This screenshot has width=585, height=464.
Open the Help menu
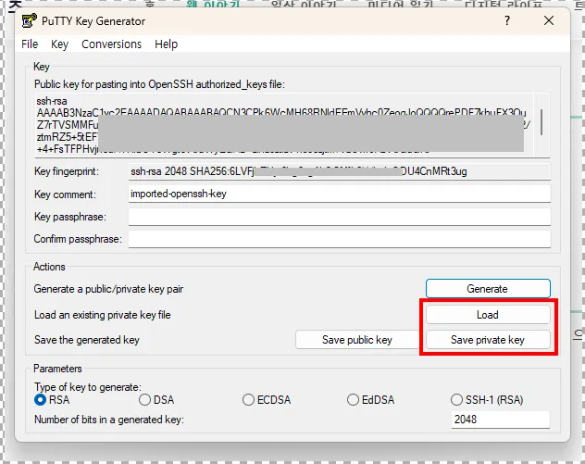click(x=166, y=44)
